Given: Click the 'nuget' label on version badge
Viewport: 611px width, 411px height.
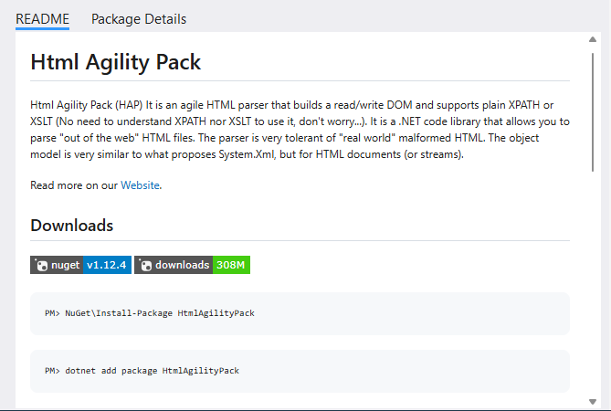Looking at the screenshot, I should (66, 265).
